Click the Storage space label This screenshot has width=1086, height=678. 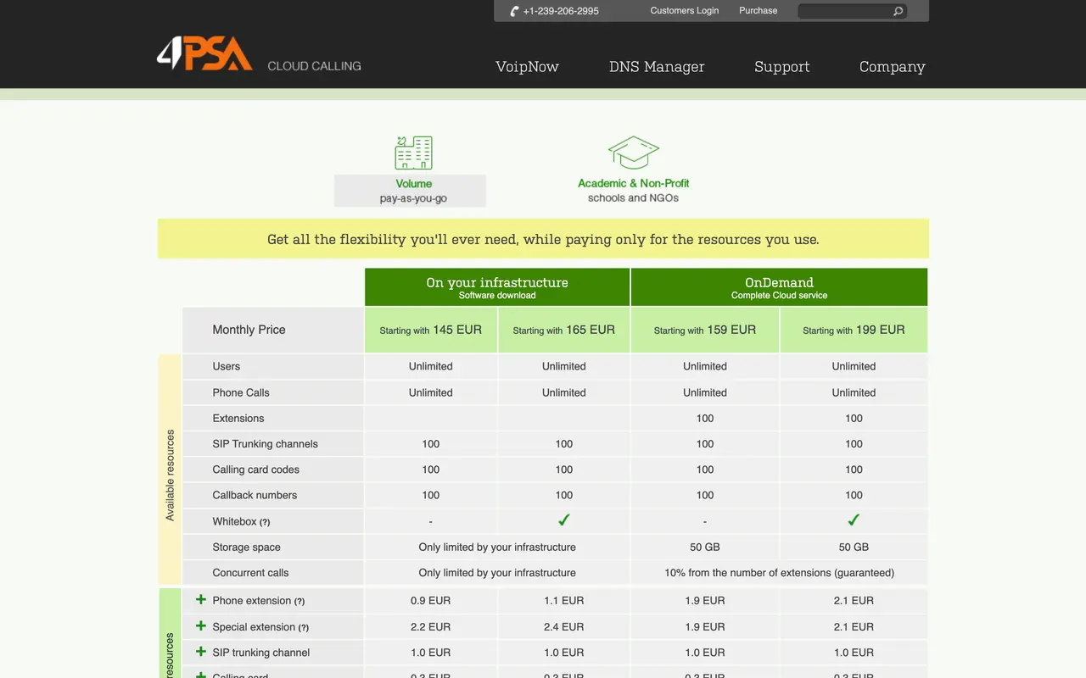click(x=247, y=547)
